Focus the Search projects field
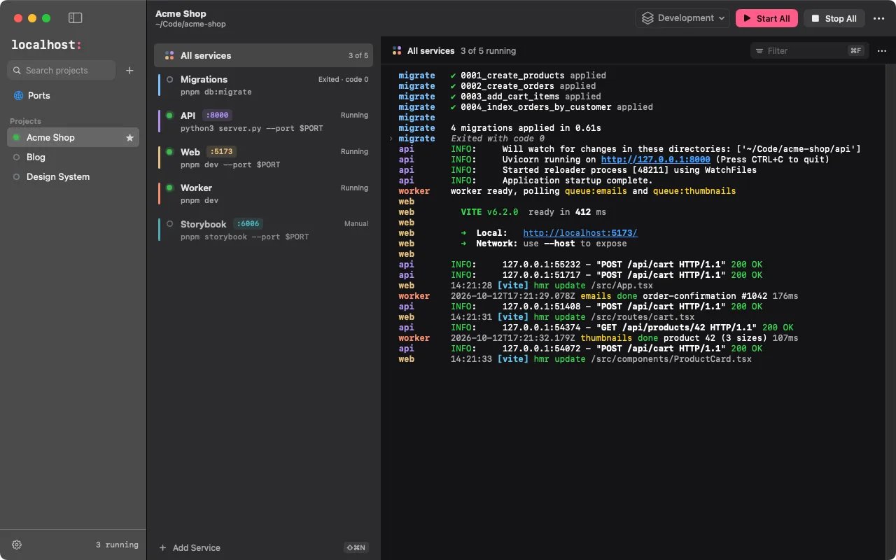Screen dimensions: 896x560 point(62,70)
